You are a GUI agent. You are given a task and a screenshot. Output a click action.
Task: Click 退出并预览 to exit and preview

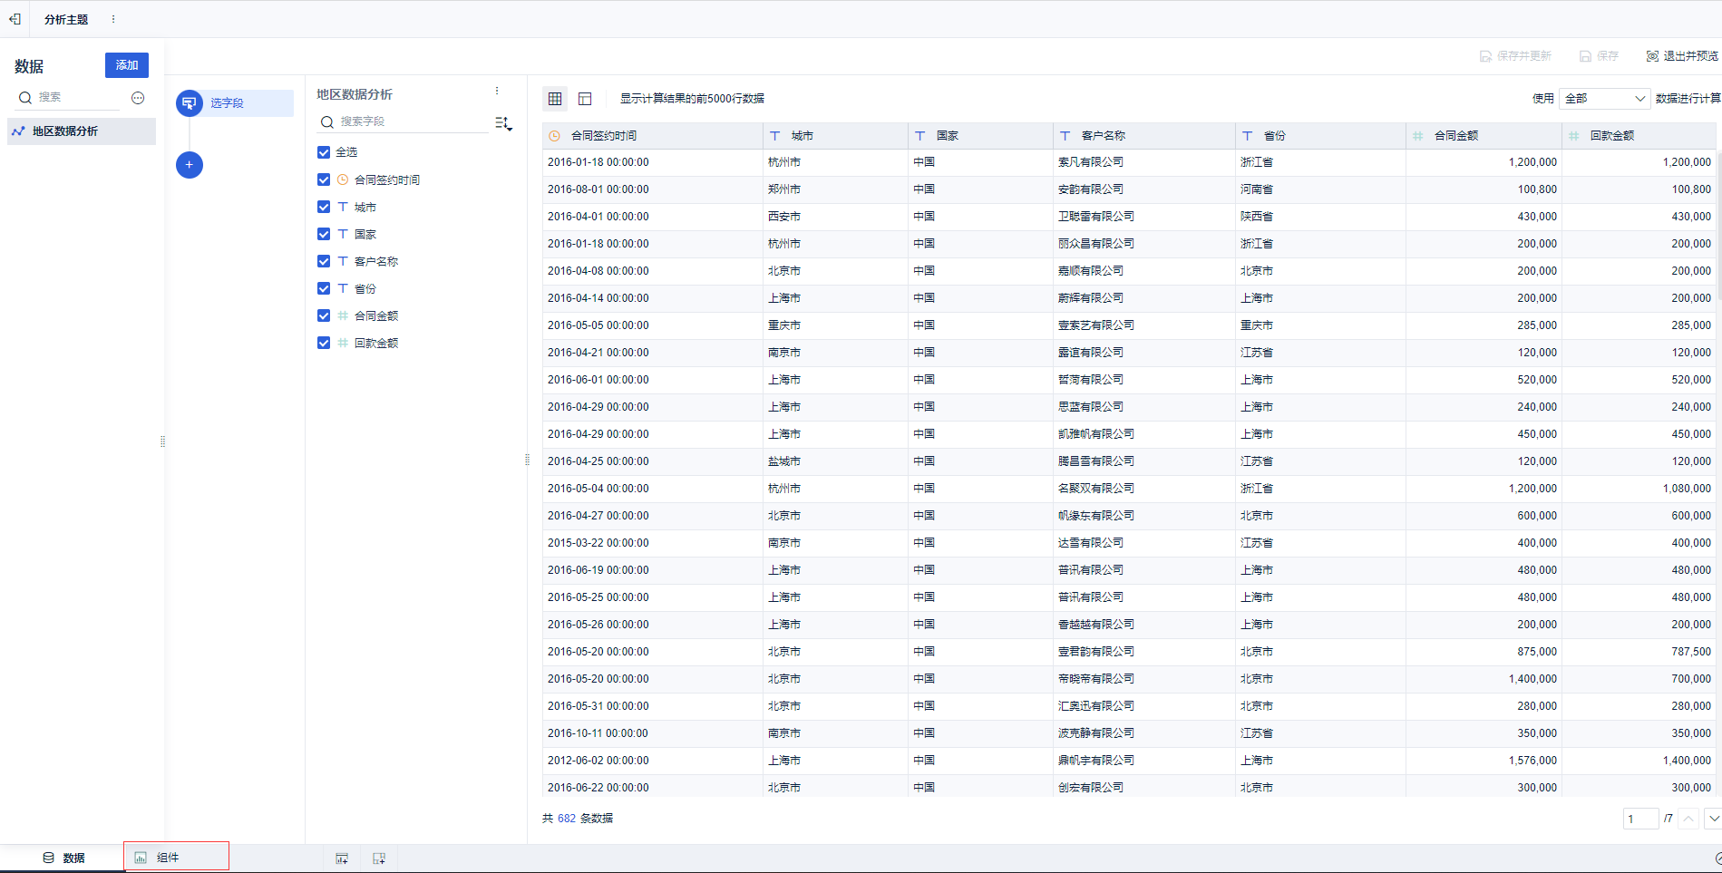[x=1682, y=56]
